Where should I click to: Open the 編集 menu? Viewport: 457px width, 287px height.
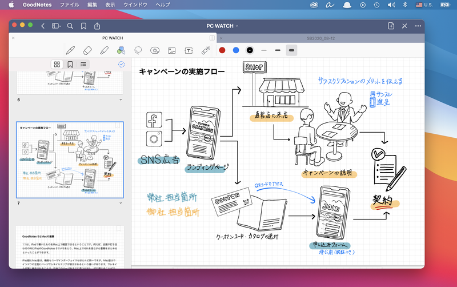(x=92, y=5)
